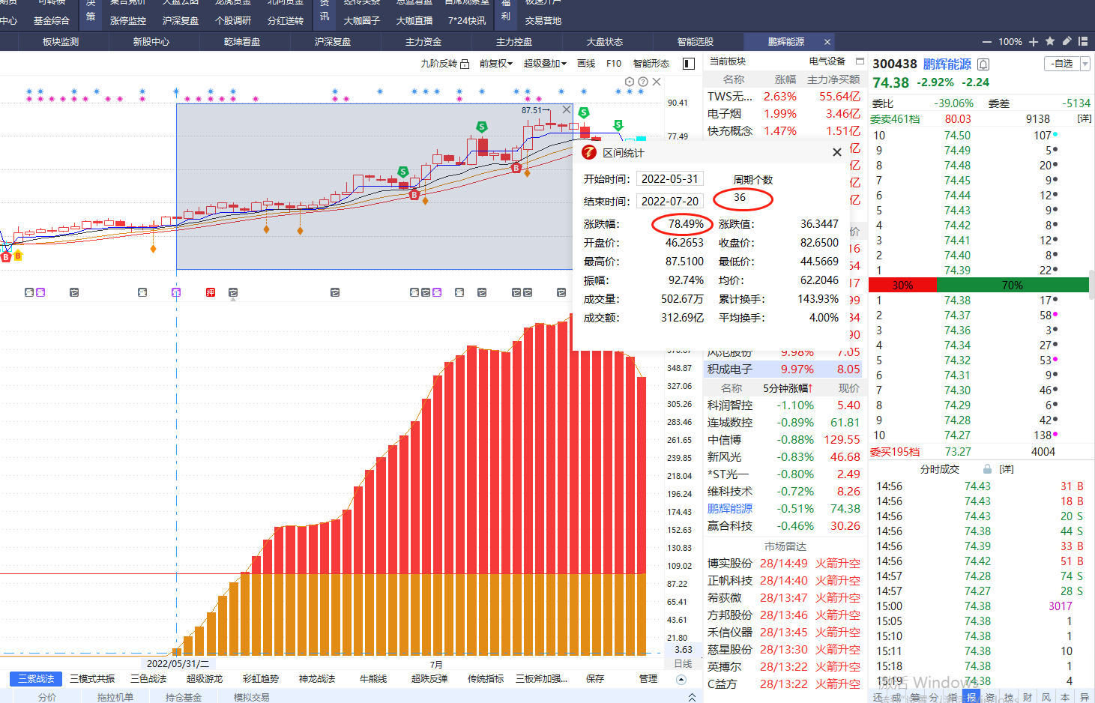The width and height of the screenshot is (1095, 703).
Task: Switch to the 拖拉机单 bottom tab
Action: [x=115, y=697]
